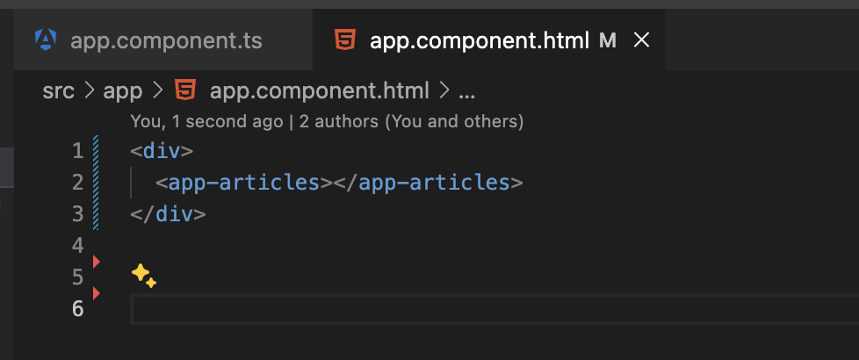Image resolution: width=859 pixels, height=360 pixels.
Task: Click line number 1 in the gutter
Action: [x=77, y=151]
